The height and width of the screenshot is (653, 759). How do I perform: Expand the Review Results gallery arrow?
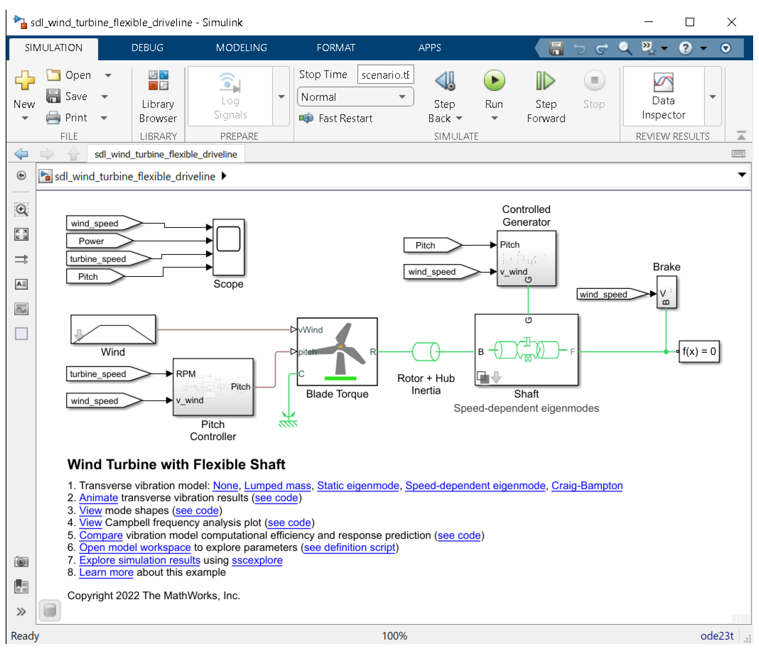tap(712, 97)
